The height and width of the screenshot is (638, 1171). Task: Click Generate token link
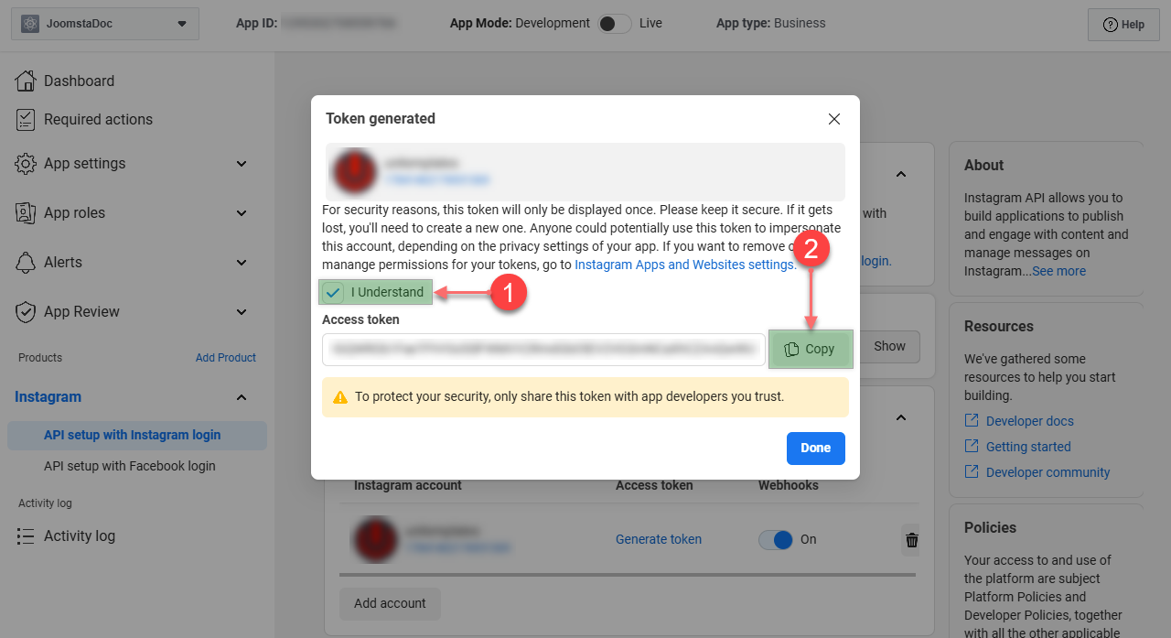click(659, 539)
